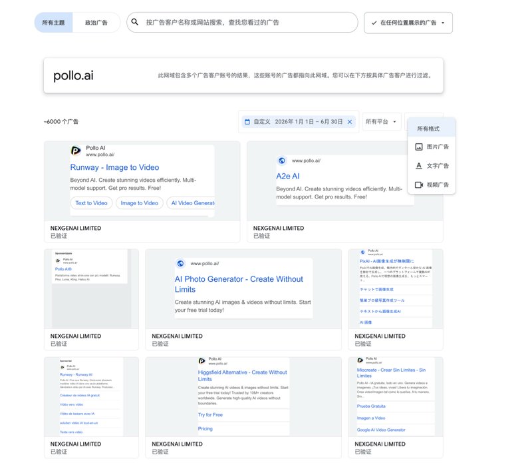Open the calendar date picker icon
The width and height of the screenshot is (532, 463).
(247, 122)
